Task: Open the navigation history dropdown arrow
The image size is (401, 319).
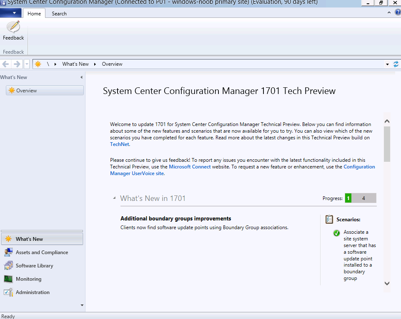Action: (27, 64)
